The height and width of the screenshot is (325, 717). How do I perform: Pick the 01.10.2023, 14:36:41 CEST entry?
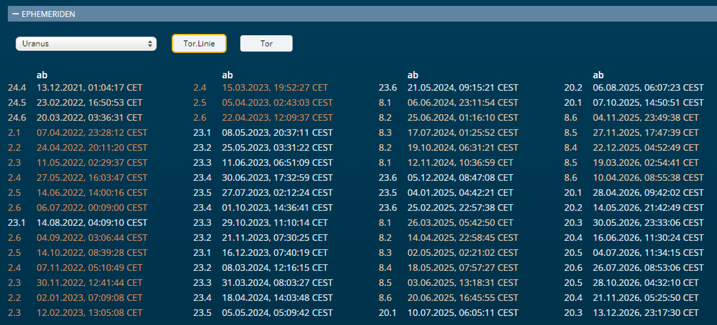(278, 208)
